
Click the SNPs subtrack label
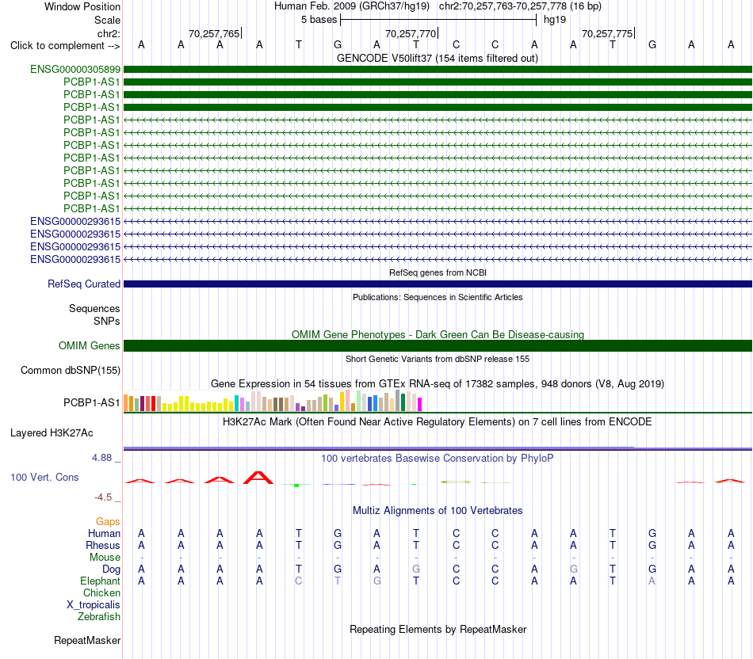pos(107,321)
